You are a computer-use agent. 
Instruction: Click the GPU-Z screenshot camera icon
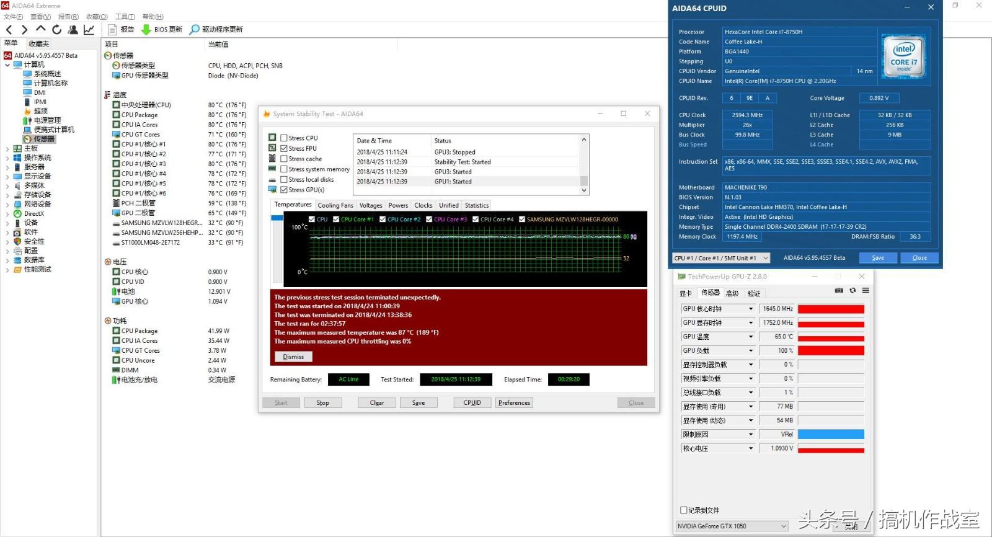pyautogui.click(x=839, y=290)
